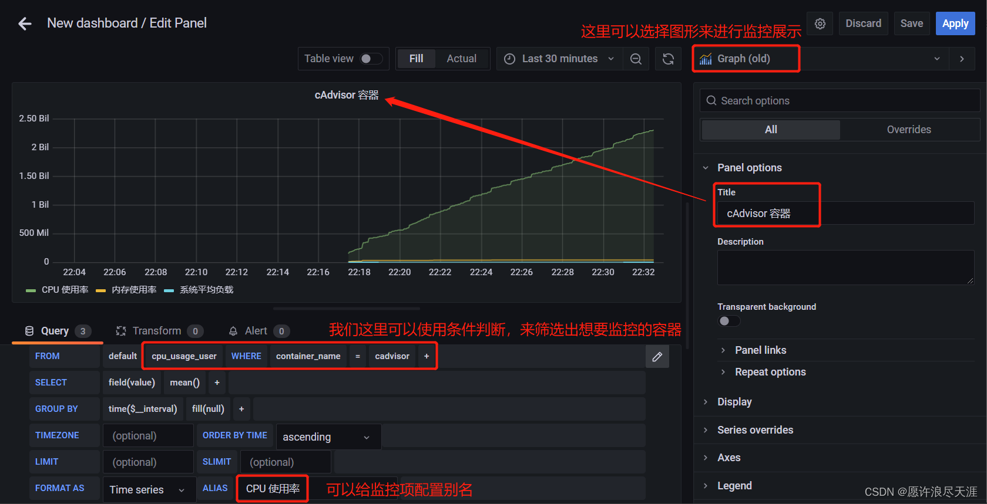987x504 pixels.
Task: Select Fill display mode
Action: pyautogui.click(x=416, y=59)
